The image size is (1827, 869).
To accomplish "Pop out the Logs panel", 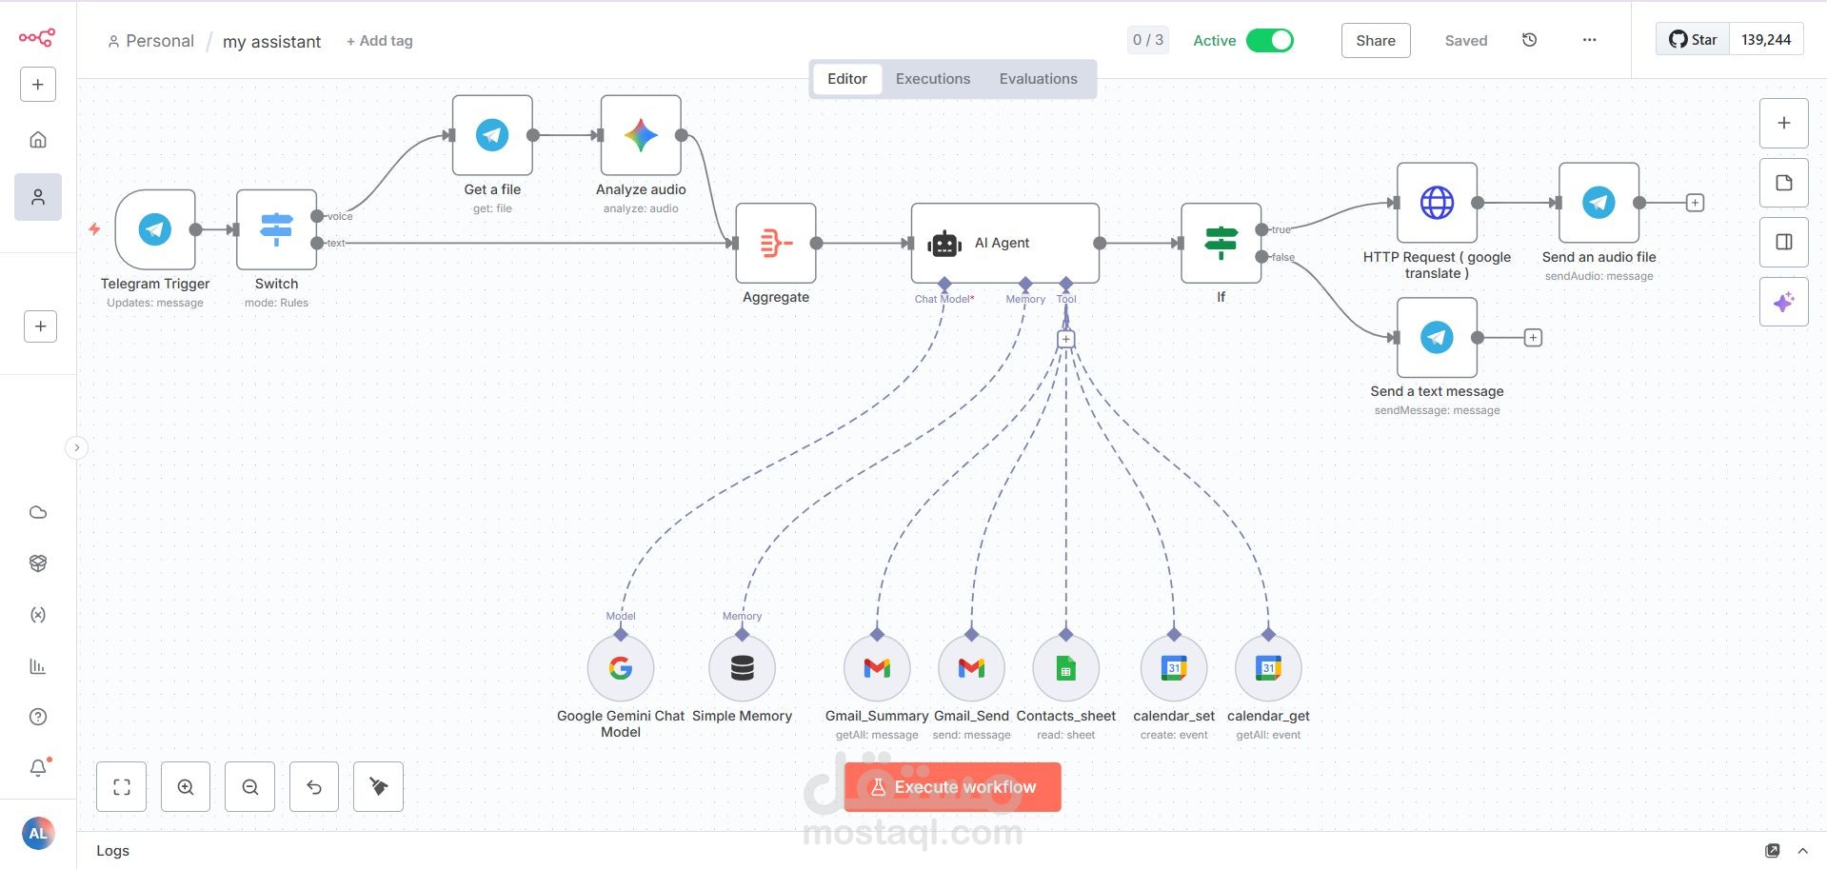I will pyautogui.click(x=1772, y=851).
